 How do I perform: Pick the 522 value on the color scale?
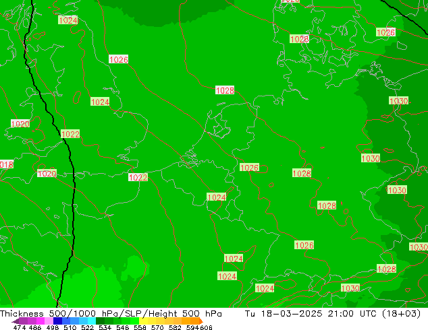tap(87, 327)
